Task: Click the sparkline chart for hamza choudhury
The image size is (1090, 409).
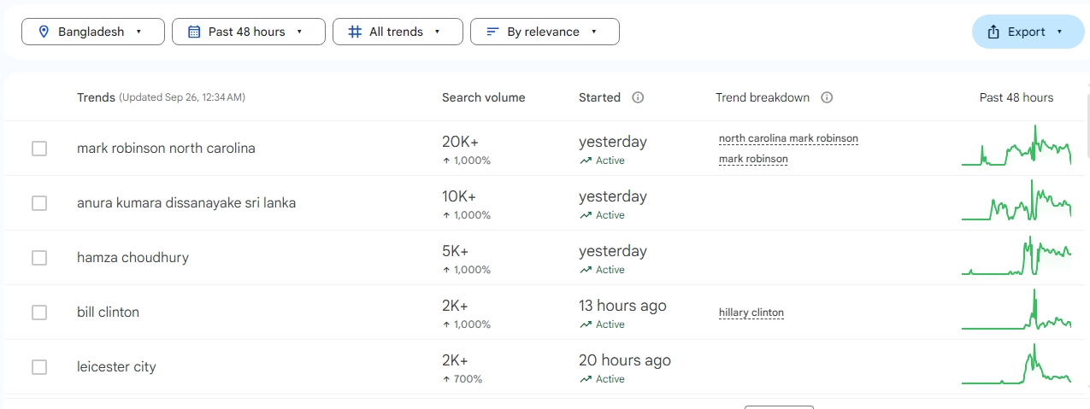Action: [x=1016, y=255]
